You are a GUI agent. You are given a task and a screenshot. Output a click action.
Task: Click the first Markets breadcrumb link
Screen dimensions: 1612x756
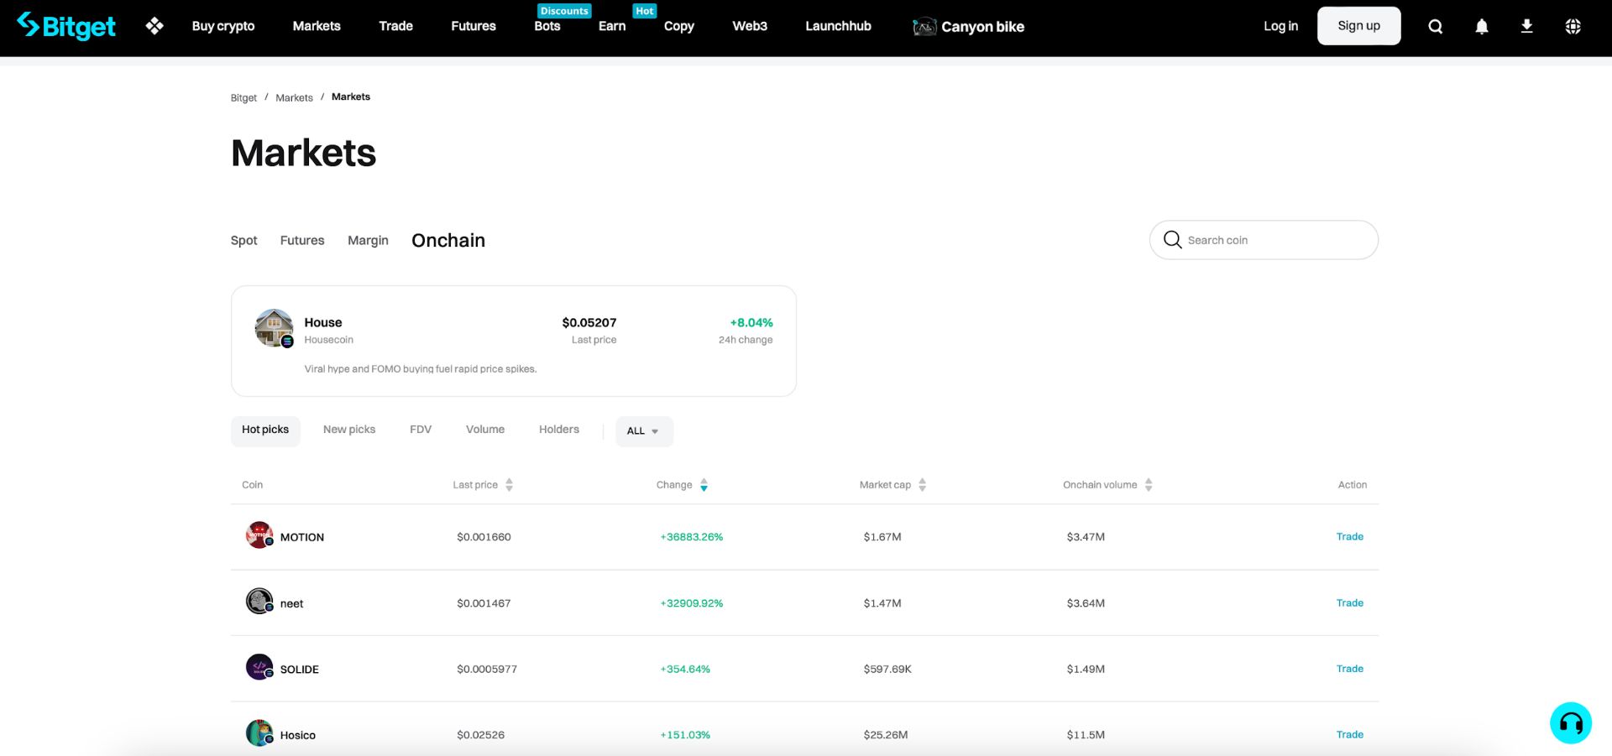[x=294, y=98]
